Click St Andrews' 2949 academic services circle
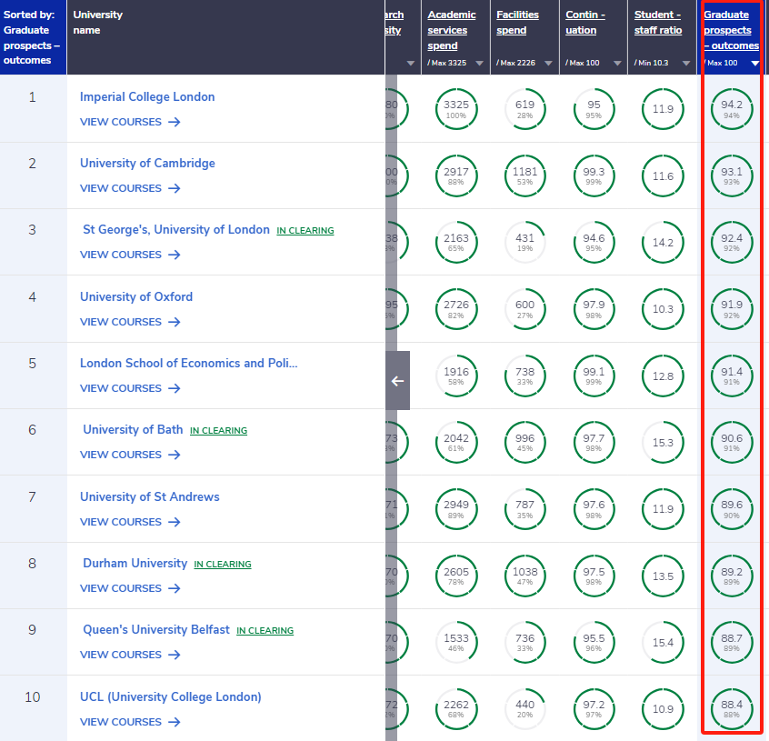 click(456, 509)
